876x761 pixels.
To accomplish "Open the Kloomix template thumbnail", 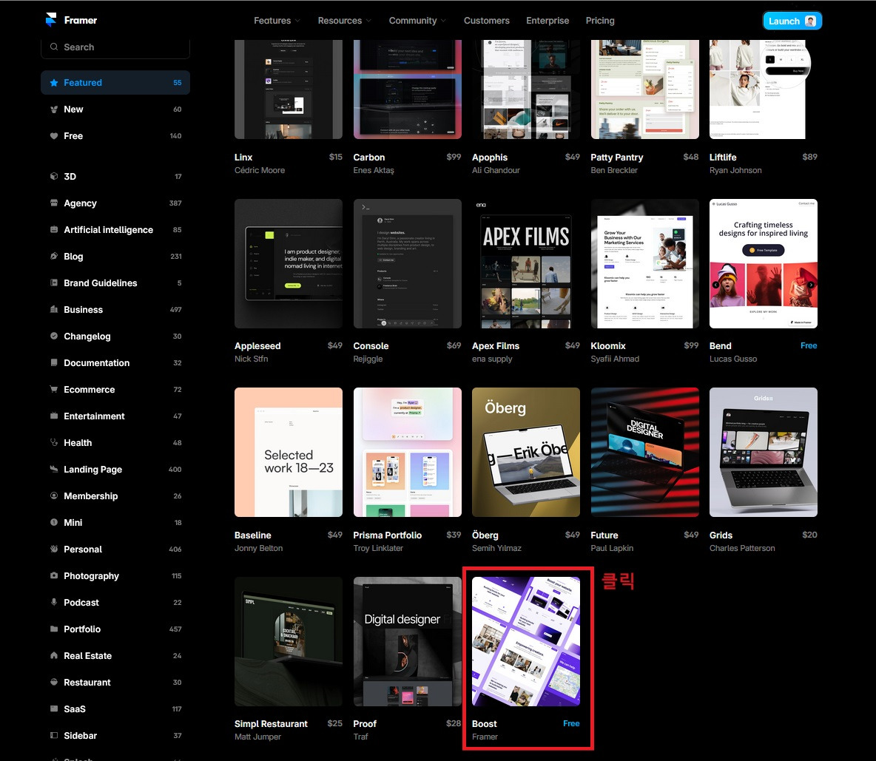I will pos(644,263).
